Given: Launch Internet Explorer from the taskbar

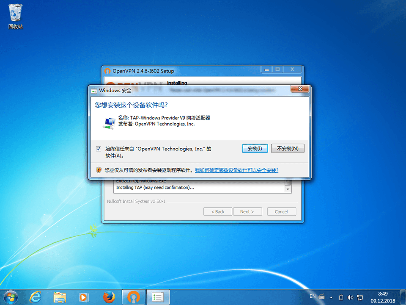Looking at the screenshot, I should pyautogui.click(x=35, y=297).
